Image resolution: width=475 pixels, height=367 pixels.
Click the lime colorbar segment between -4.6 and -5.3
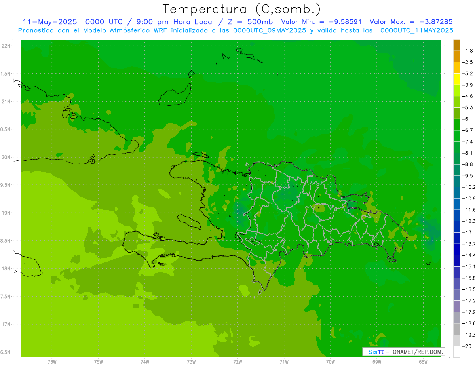click(456, 102)
